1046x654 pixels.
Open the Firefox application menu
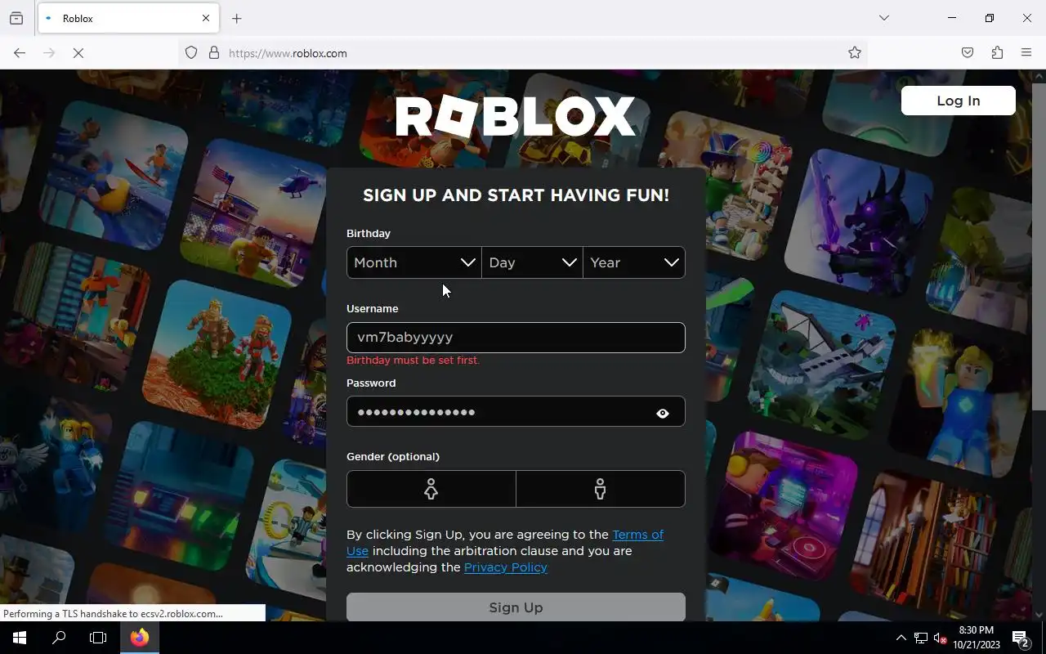[1026, 53]
